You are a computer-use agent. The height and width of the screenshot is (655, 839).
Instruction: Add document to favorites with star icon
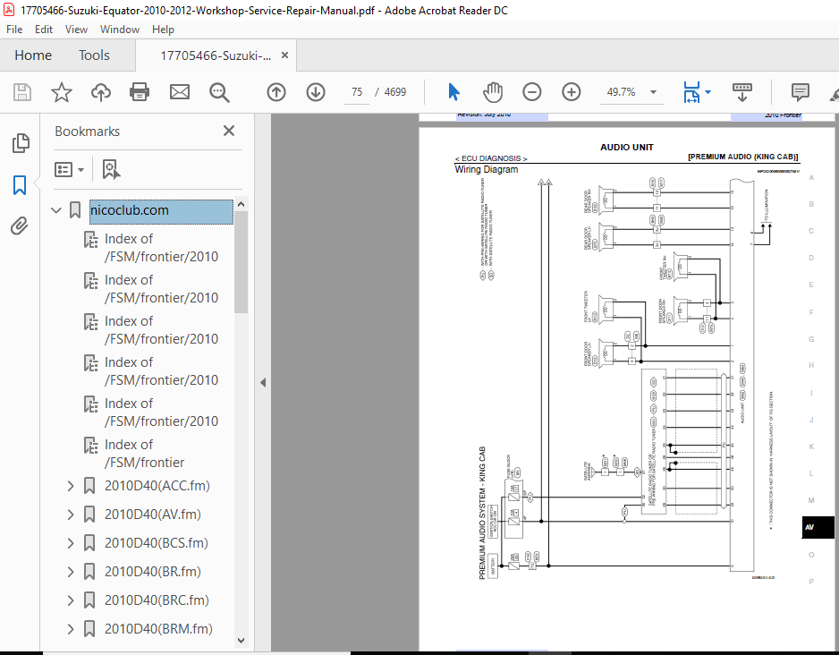pyautogui.click(x=62, y=92)
